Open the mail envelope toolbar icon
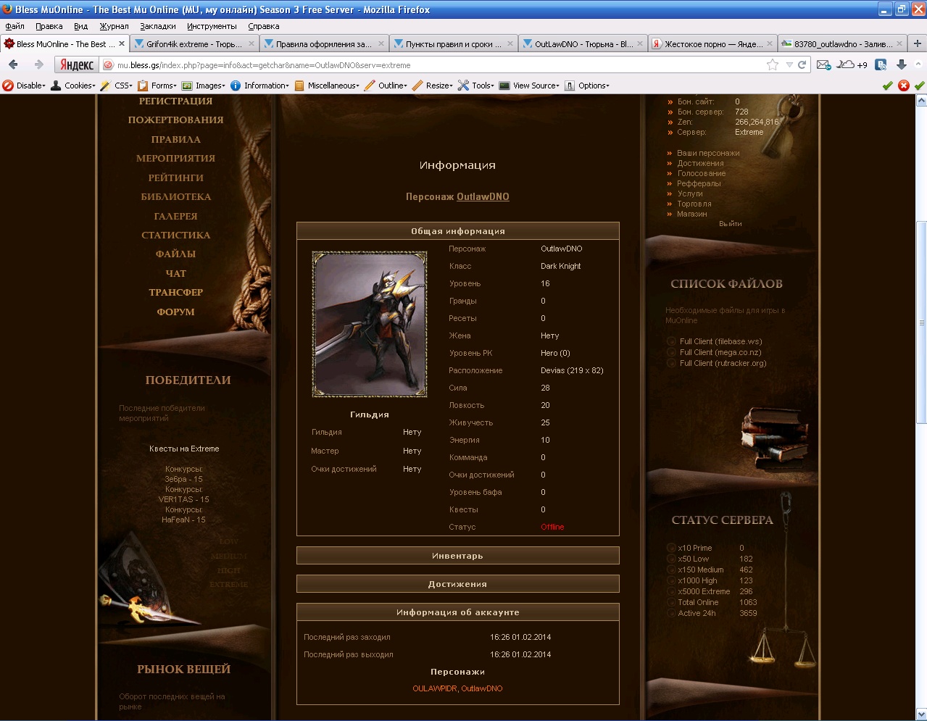Screen dimensions: 927x721 (823, 64)
